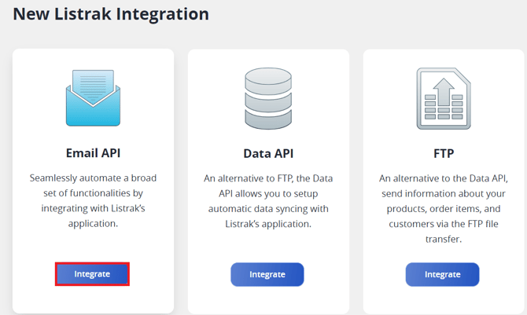Click the Email API envelope icon
Screen dimensions: 527x315
pos(93,98)
